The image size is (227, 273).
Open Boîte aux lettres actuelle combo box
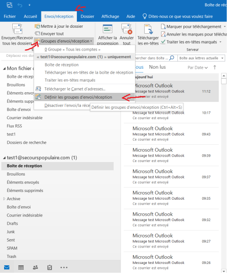click(201, 58)
